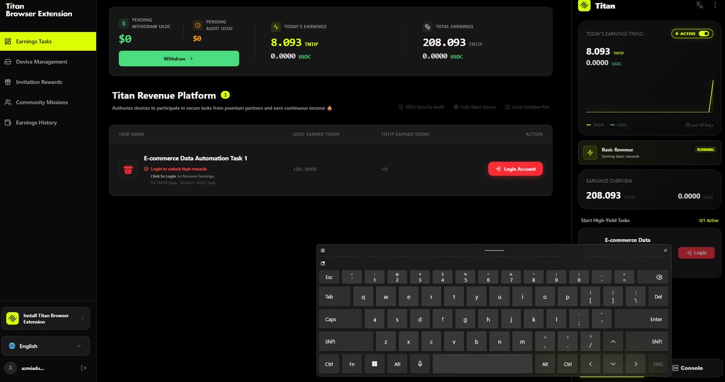Toggle the left Ctrl key
Screen dimensions: 725x382
click(x=329, y=364)
